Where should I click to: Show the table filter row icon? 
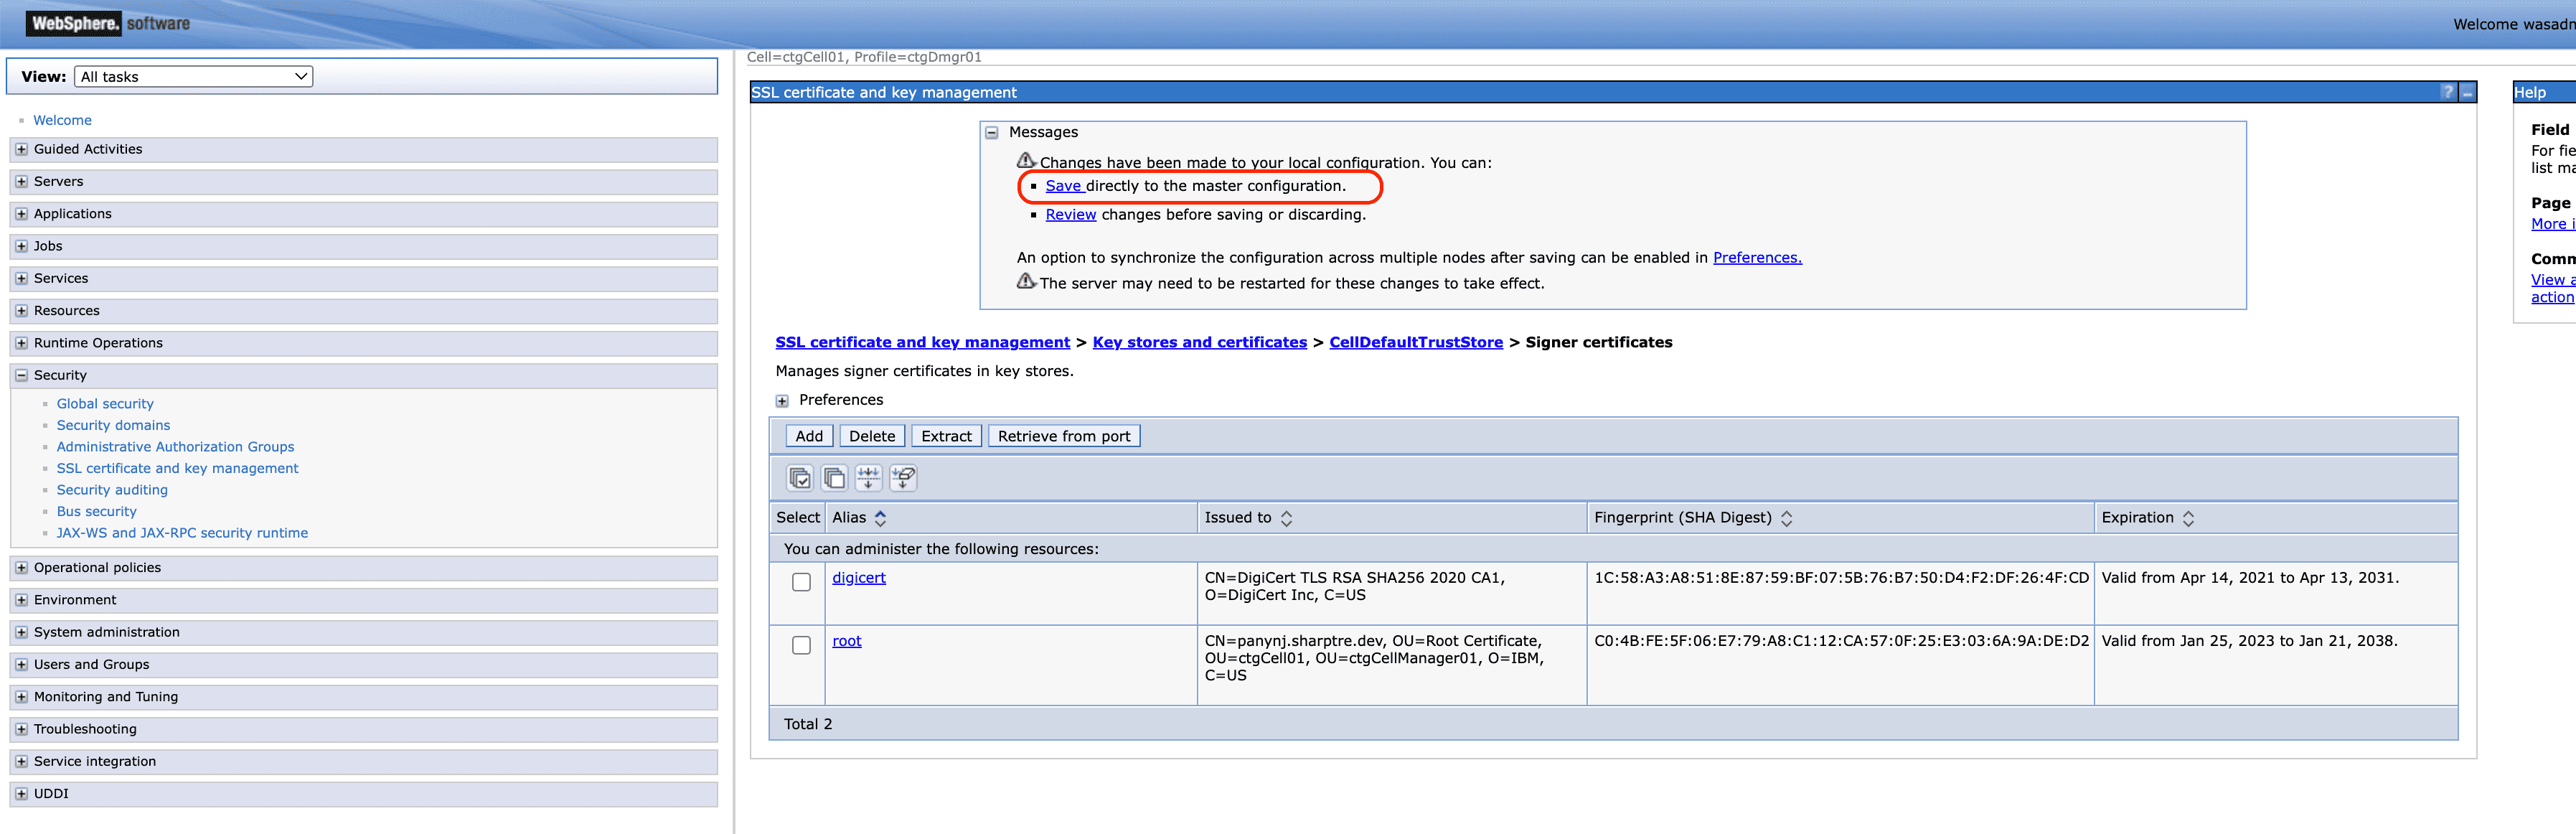868,478
